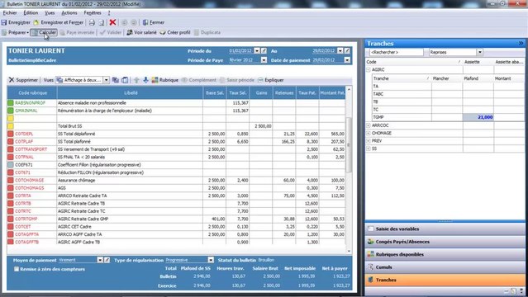
Task: Click edit icon next to Période du
Action: click(x=264, y=51)
